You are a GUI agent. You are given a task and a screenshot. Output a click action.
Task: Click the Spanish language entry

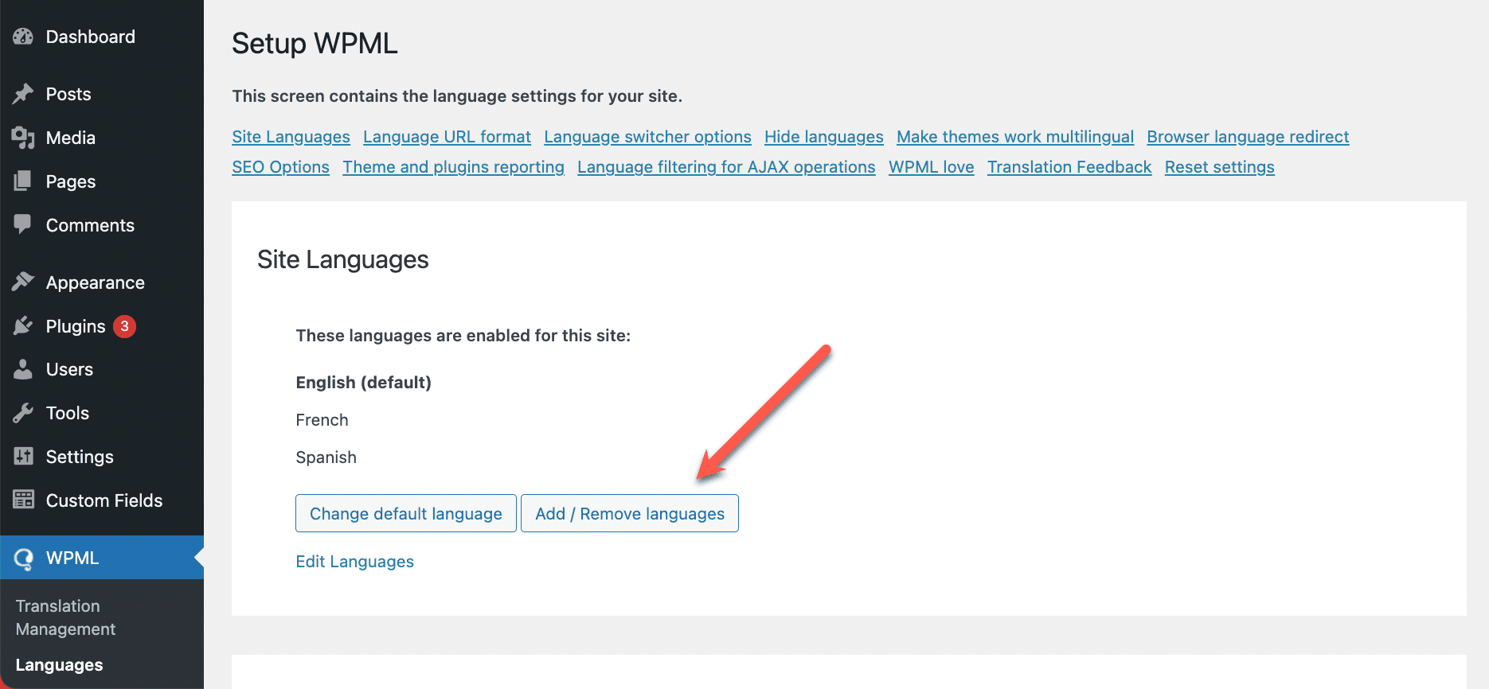tap(326, 457)
